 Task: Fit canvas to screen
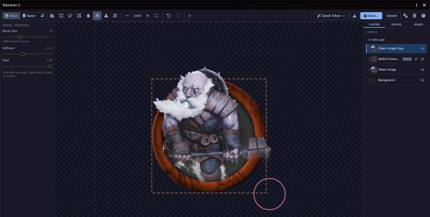pyautogui.click(x=156, y=16)
